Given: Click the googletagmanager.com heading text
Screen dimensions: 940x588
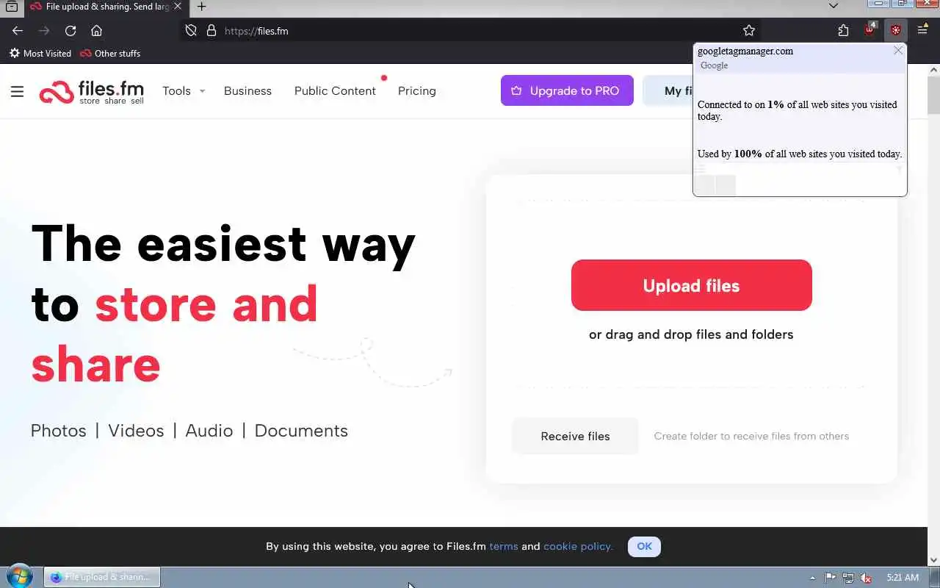Looking at the screenshot, I should (x=745, y=51).
